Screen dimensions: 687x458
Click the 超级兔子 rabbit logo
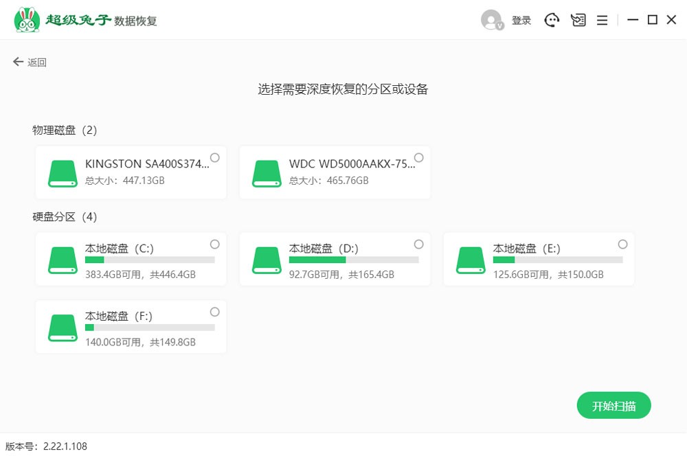pos(27,20)
